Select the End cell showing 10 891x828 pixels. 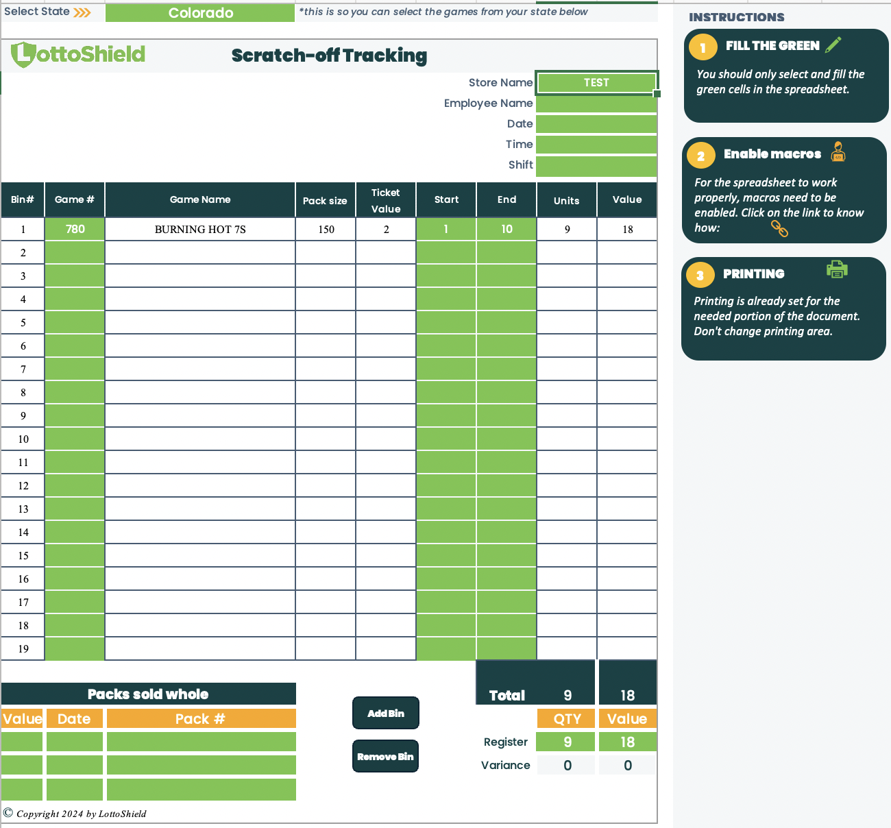coord(506,229)
